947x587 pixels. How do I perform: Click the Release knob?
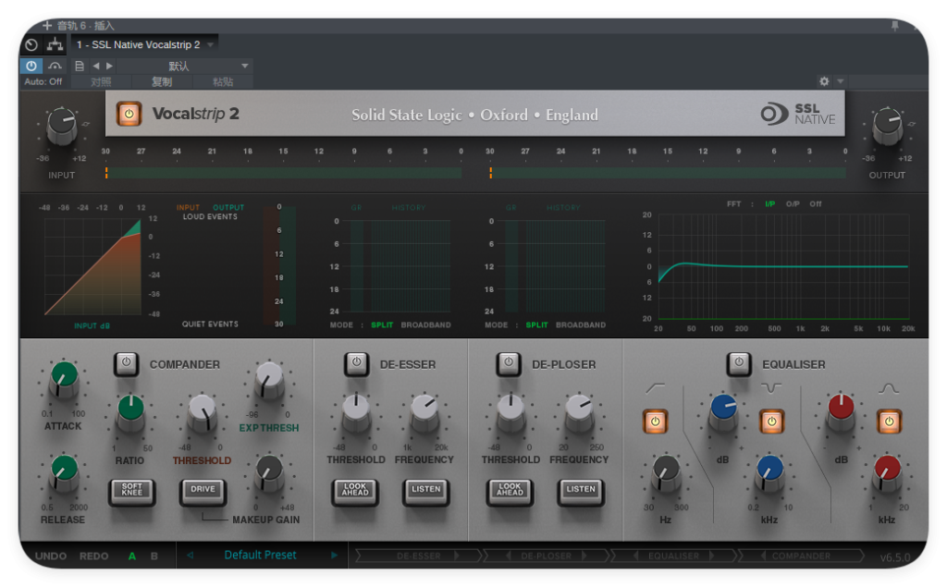click(64, 472)
